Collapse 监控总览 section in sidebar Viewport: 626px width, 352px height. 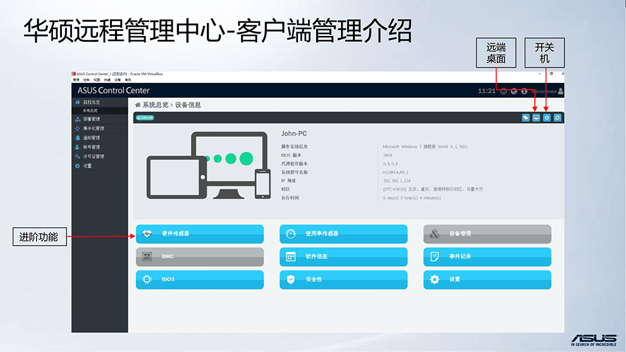pos(92,102)
